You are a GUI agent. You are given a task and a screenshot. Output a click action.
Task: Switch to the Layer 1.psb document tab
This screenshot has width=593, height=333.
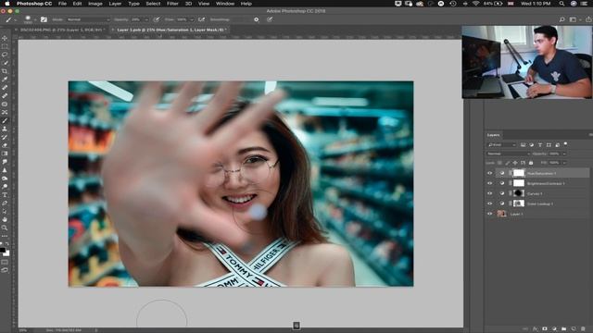click(170, 30)
